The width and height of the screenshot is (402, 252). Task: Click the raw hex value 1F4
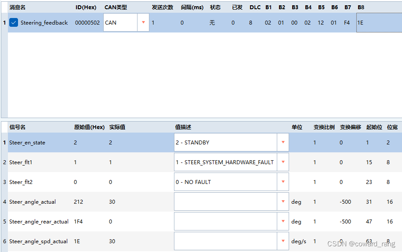[78, 221]
